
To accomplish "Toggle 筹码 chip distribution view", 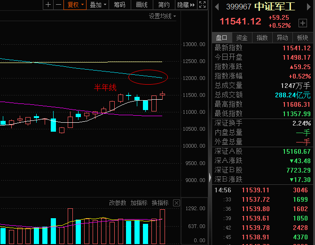I will pyautogui.click(x=120, y=5).
